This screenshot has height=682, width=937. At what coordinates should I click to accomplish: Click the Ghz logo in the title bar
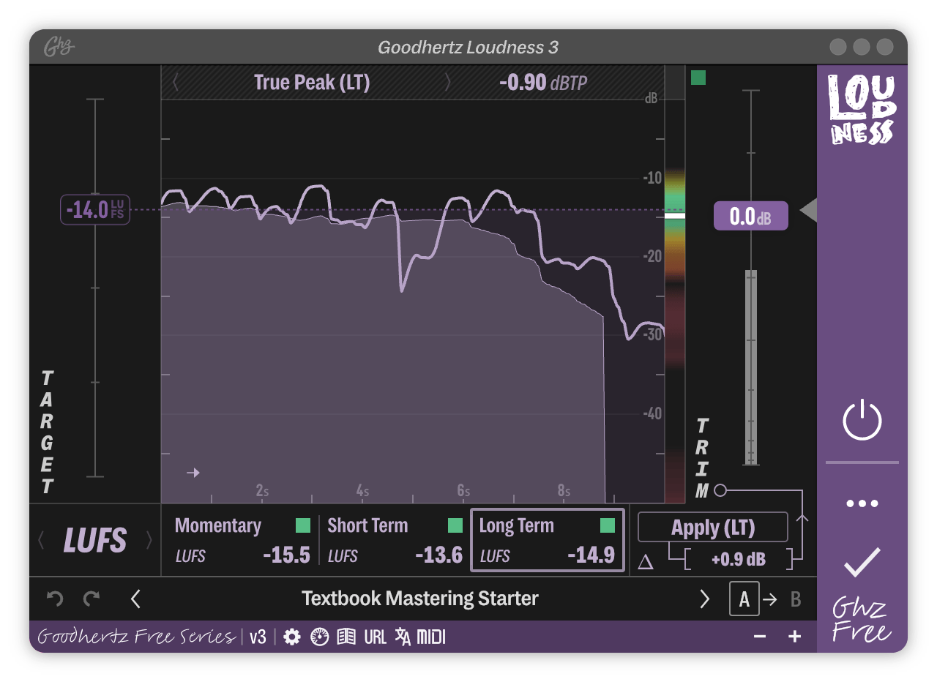pyautogui.click(x=59, y=48)
